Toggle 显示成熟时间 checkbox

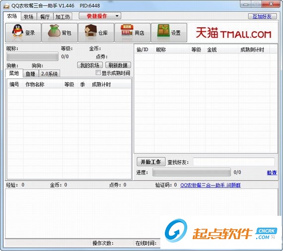98,72
